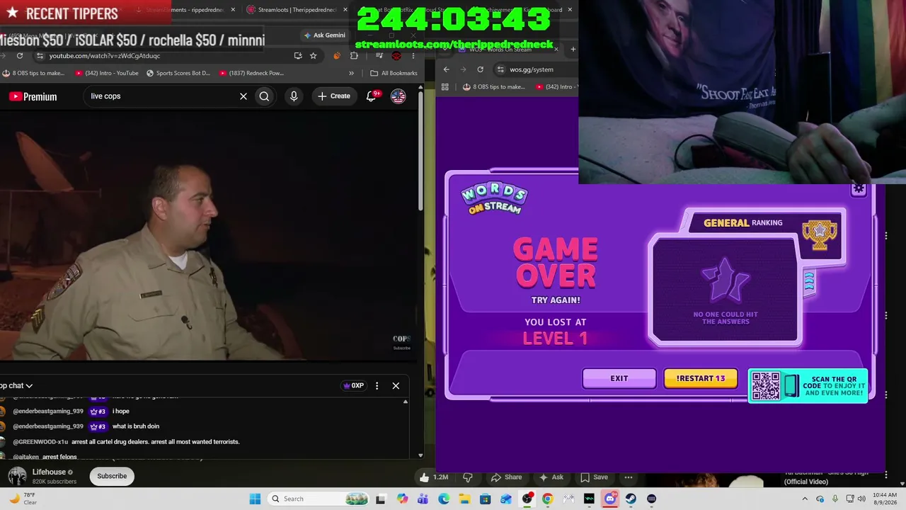Open OBS Studio from the taskbar

pos(527,499)
